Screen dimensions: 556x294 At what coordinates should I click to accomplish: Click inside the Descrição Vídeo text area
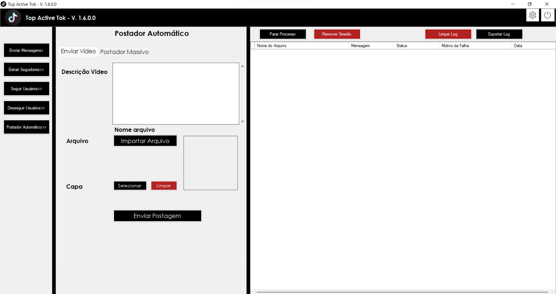point(175,93)
